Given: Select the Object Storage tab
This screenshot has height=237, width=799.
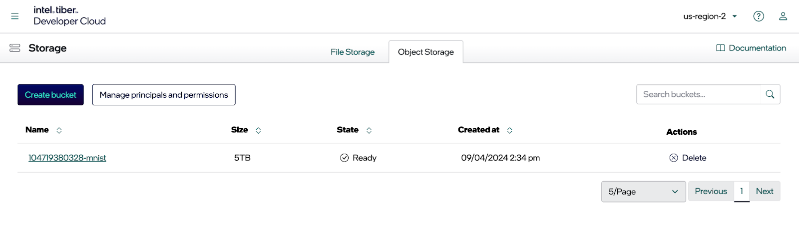Looking at the screenshot, I should [x=425, y=52].
